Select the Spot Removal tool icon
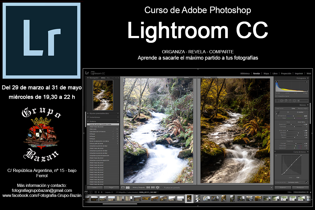 282,101
